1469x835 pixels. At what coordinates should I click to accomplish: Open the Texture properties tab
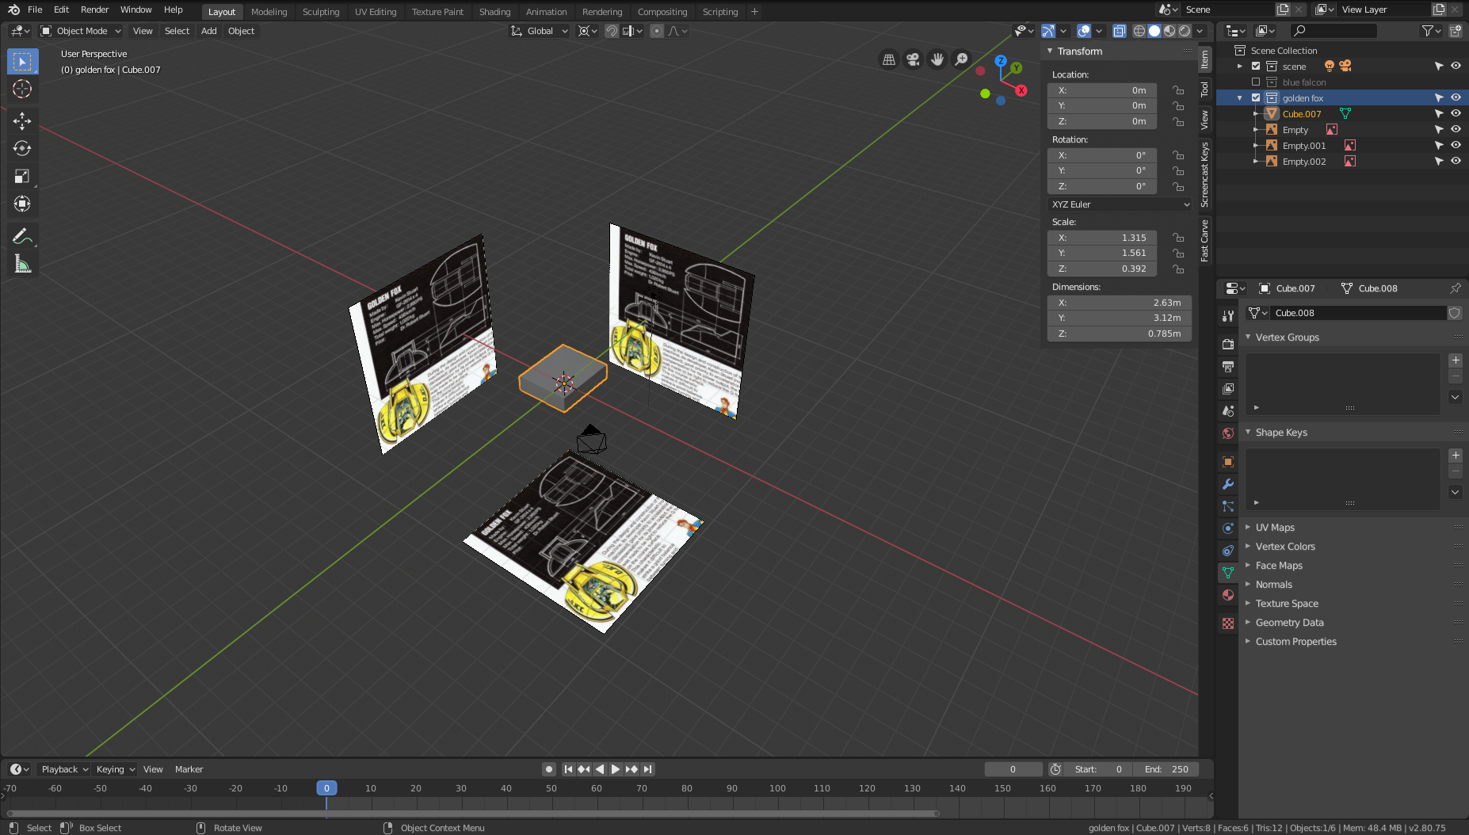(x=1228, y=623)
